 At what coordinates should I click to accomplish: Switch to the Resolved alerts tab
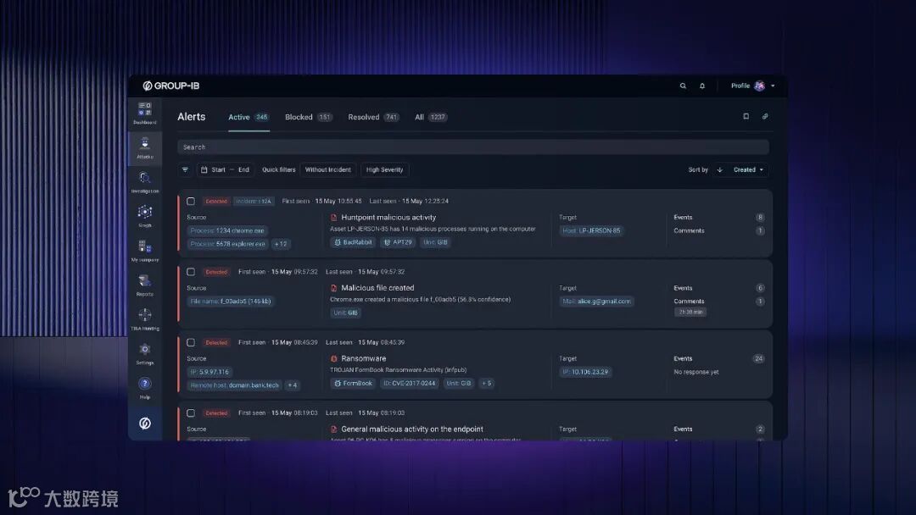pos(373,117)
